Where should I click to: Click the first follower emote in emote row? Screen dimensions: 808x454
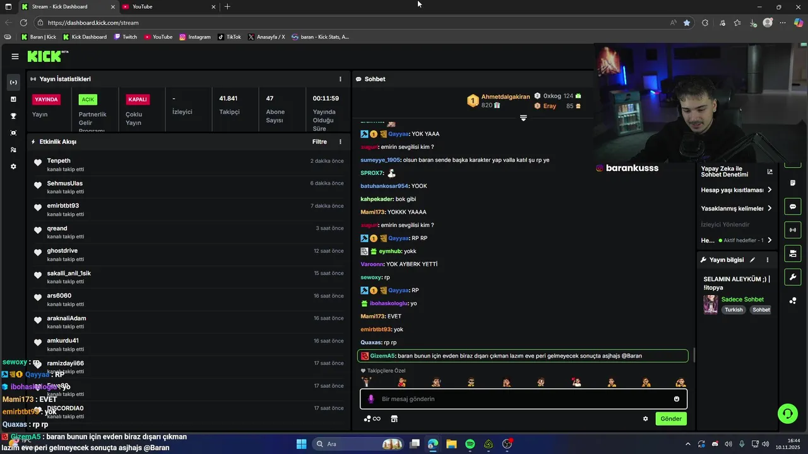(x=367, y=382)
